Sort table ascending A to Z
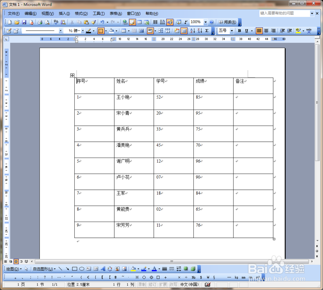 click(193, 31)
